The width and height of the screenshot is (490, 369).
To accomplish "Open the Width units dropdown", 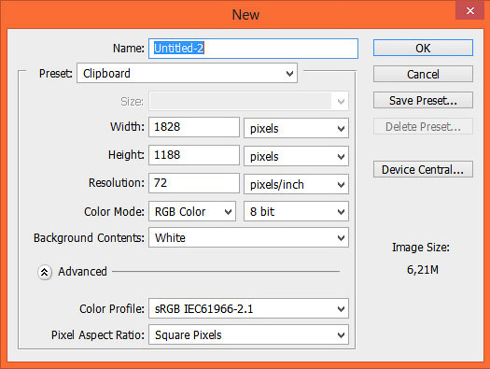I will click(x=296, y=128).
